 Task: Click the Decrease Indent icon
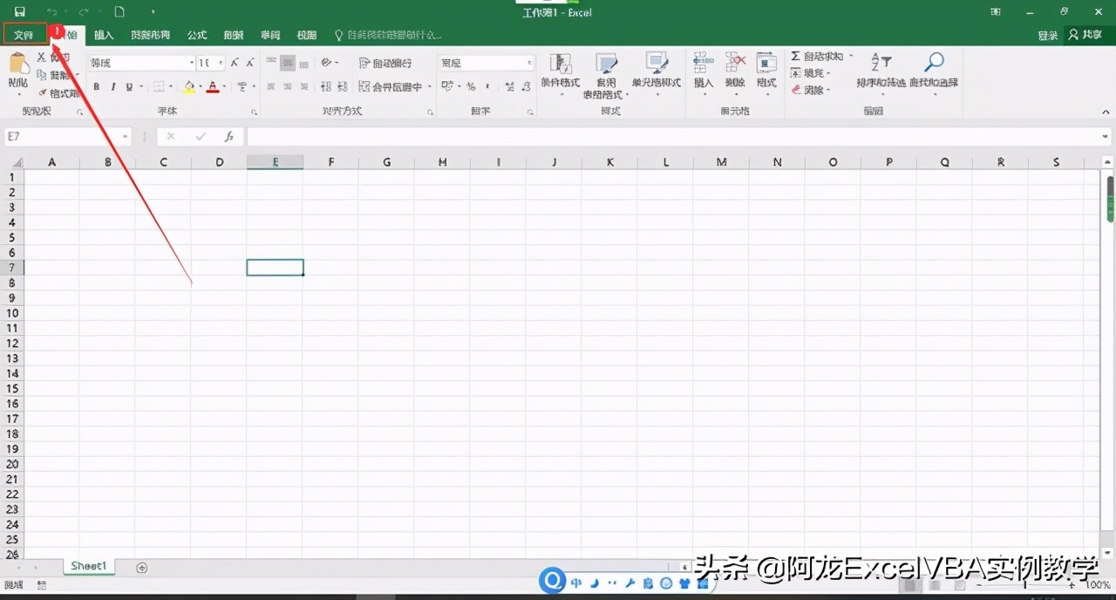pyautogui.click(x=326, y=86)
